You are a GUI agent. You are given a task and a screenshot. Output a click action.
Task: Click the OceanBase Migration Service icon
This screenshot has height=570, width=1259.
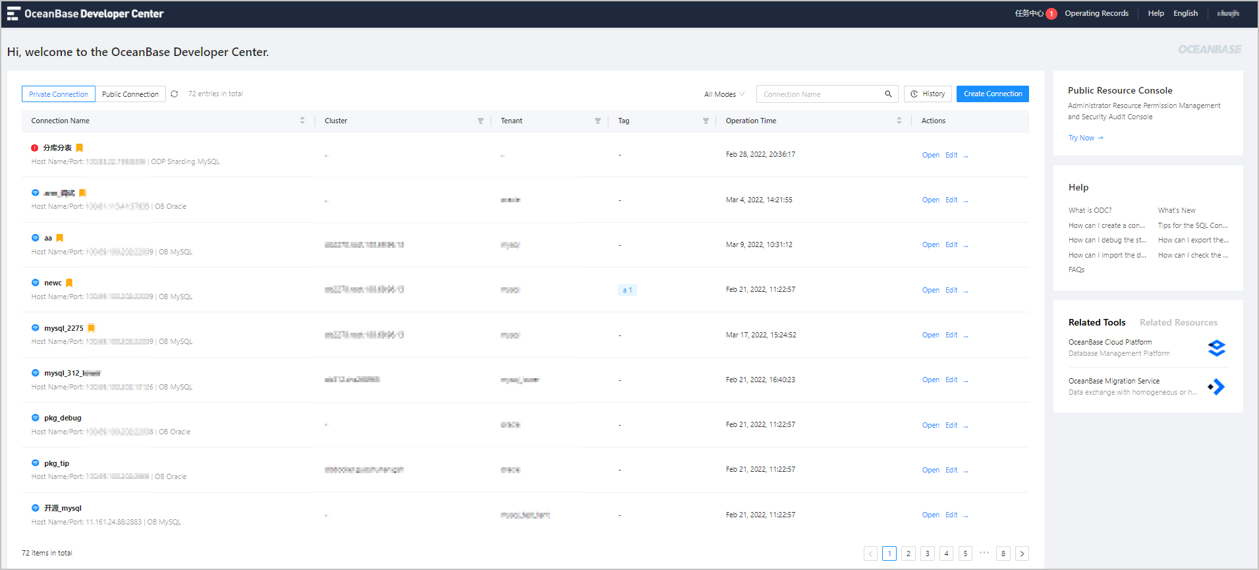[x=1216, y=387]
